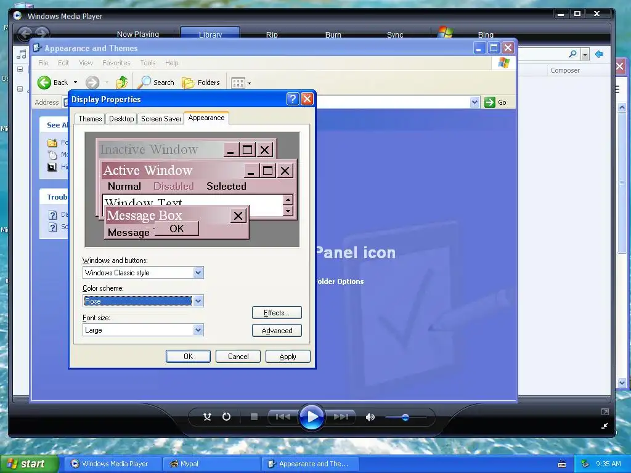This screenshot has width=631, height=473.
Task: Click the Effects... button
Action: (277, 312)
